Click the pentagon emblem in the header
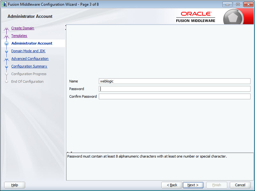255x191 pixels. [x=233, y=17]
